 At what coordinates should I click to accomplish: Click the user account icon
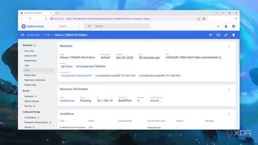[x=233, y=26]
